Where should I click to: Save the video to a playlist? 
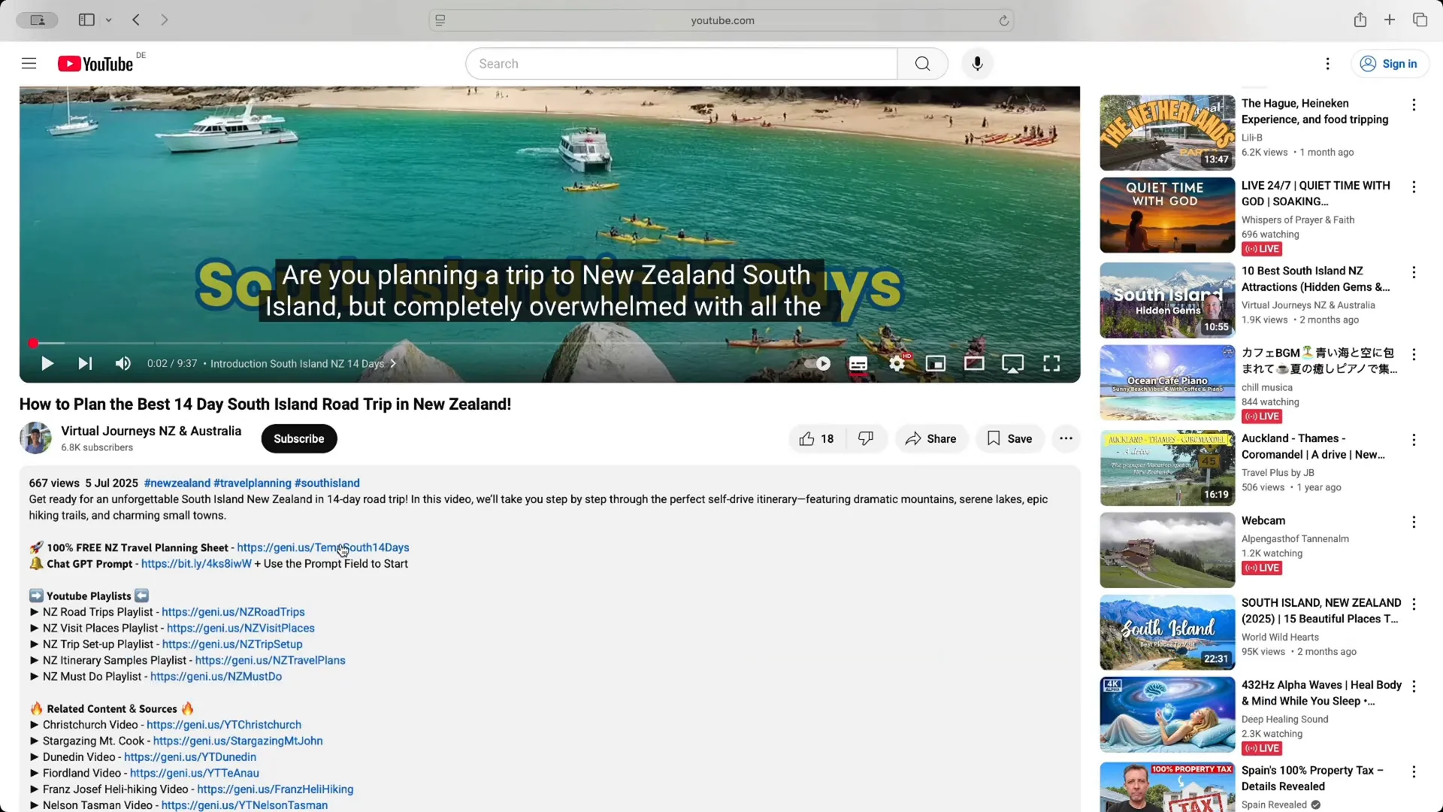1010,439
